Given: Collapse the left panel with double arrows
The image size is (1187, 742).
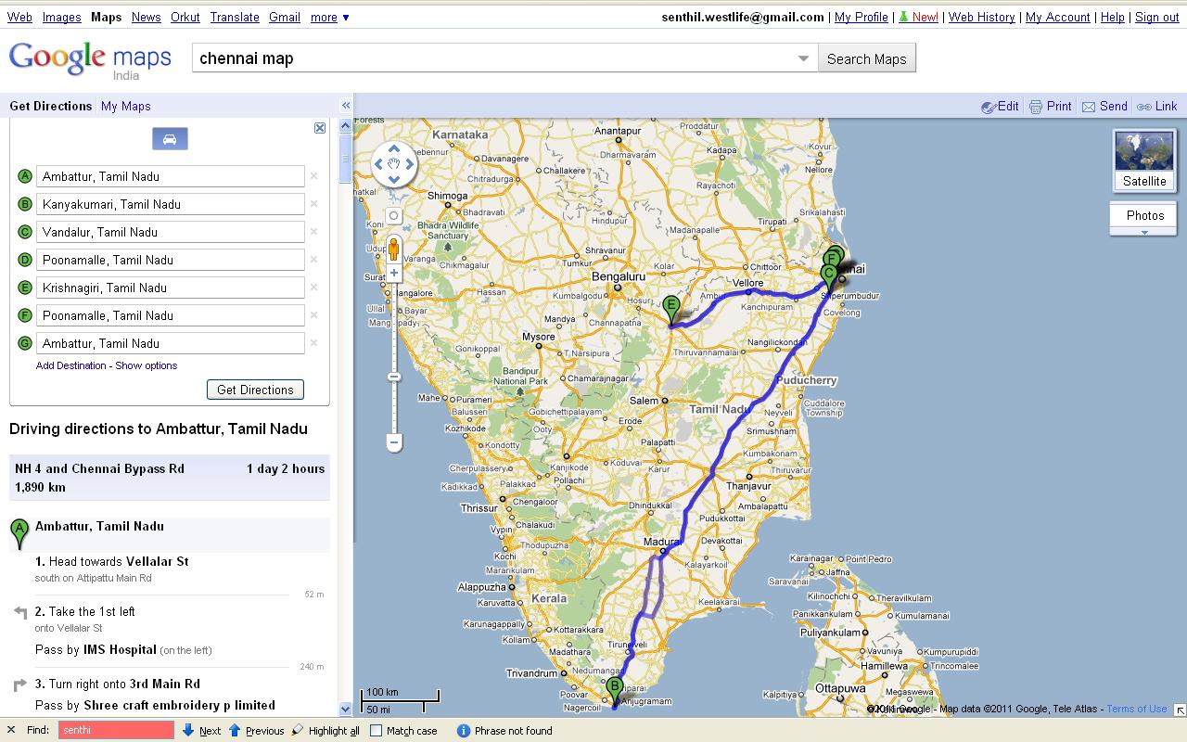Looking at the screenshot, I should [x=346, y=106].
